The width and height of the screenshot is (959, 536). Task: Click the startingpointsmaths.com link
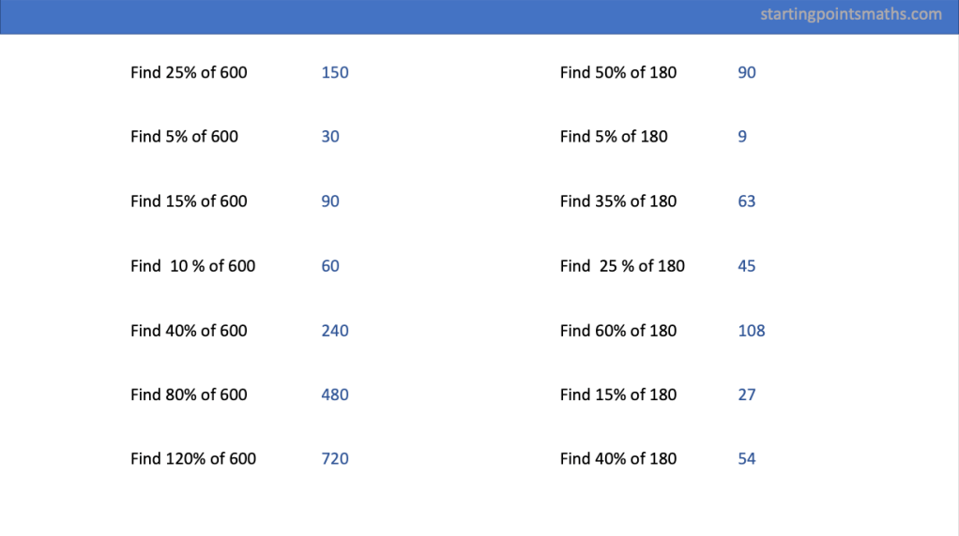851,14
